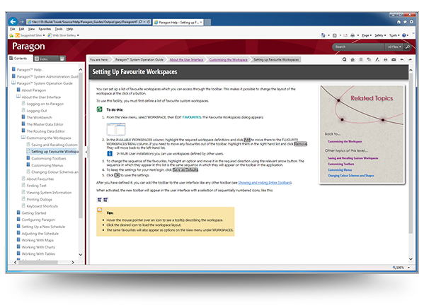Open Saving and Recalling Custom Workspaces related link
Viewport: 424px width, 305px height.
pyautogui.click(x=353, y=158)
